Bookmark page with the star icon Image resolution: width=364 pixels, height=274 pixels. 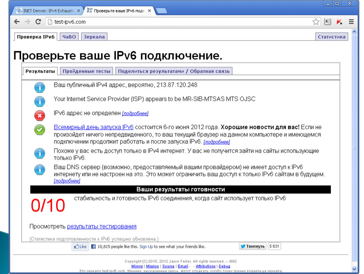pyautogui.click(x=316, y=22)
